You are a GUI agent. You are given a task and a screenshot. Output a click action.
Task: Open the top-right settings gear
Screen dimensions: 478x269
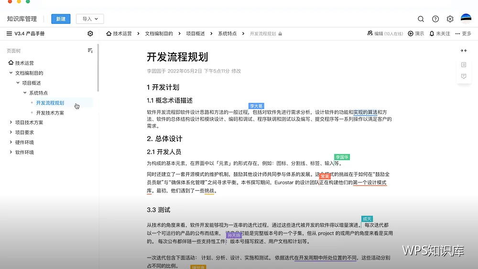[x=450, y=19]
